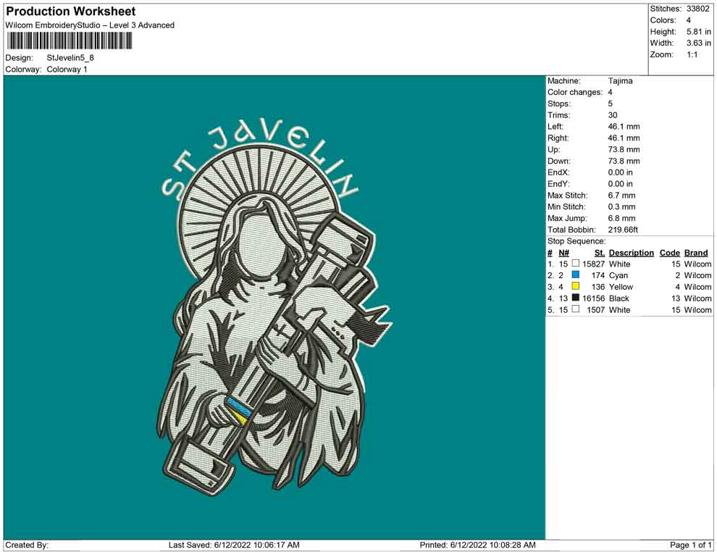Image resolution: width=717 pixels, height=552 pixels.
Task: Select the Cyan thread color swatch
Action: 576,275
